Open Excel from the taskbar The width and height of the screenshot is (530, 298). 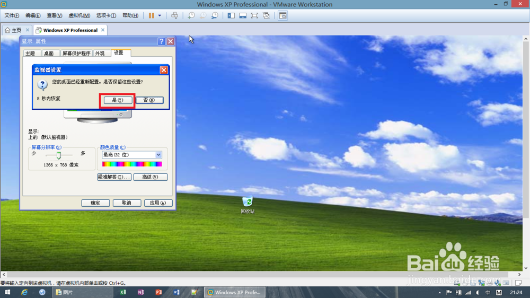click(123, 292)
